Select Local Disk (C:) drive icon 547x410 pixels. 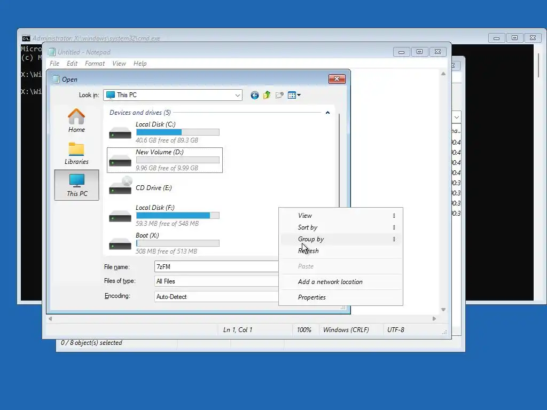tap(120, 132)
